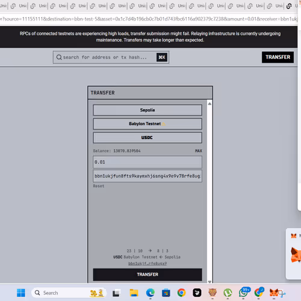Click Reset below the receiver field

(x=99, y=186)
